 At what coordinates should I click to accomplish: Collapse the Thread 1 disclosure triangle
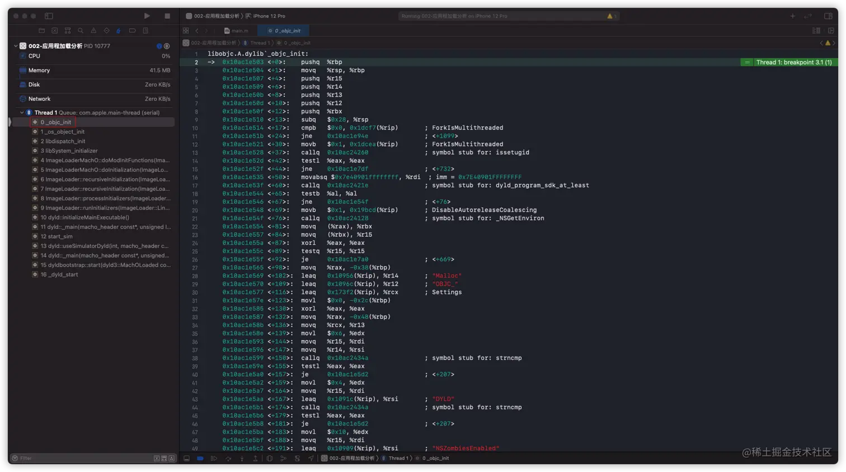[x=22, y=113]
